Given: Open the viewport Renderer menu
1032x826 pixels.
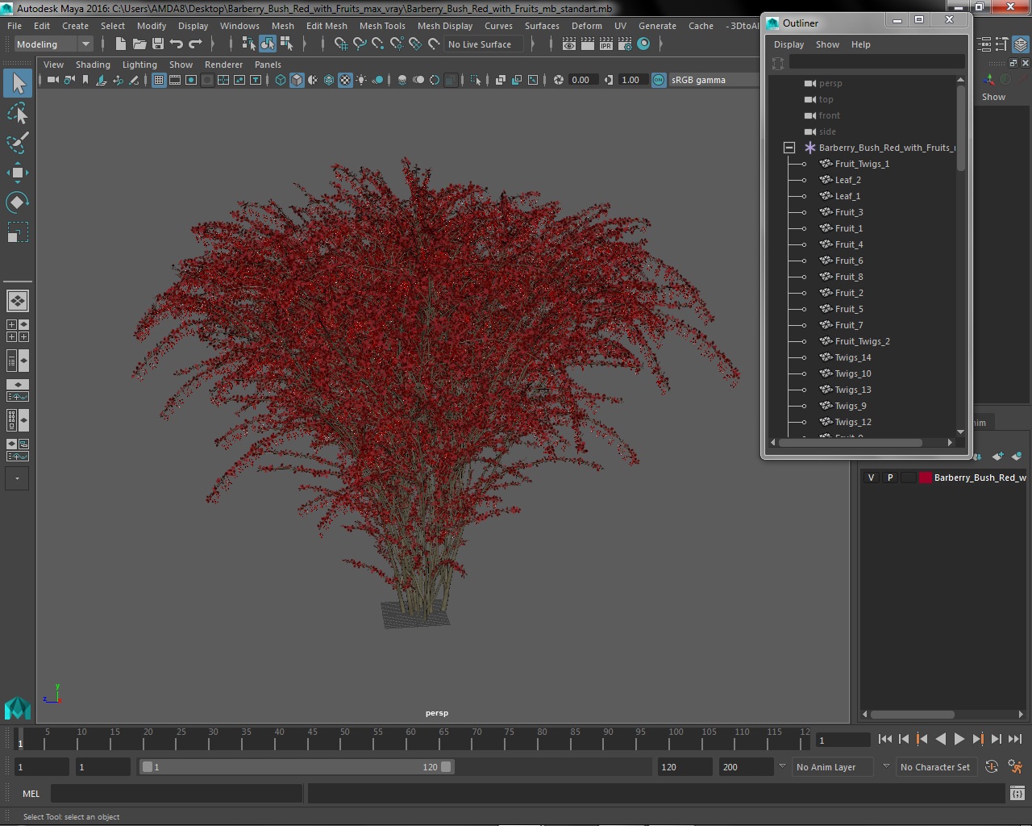Looking at the screenshot, I should 223,65.
